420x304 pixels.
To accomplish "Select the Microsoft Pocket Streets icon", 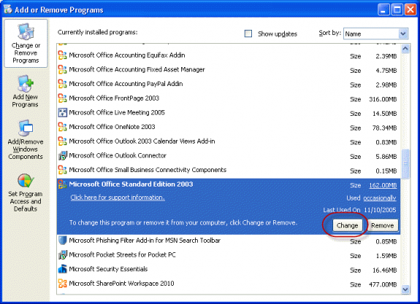I will tap(62, 254).
